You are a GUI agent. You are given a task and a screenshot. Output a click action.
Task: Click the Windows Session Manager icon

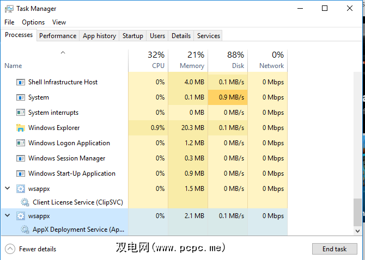pyautogui.click(x=21, y=158)
